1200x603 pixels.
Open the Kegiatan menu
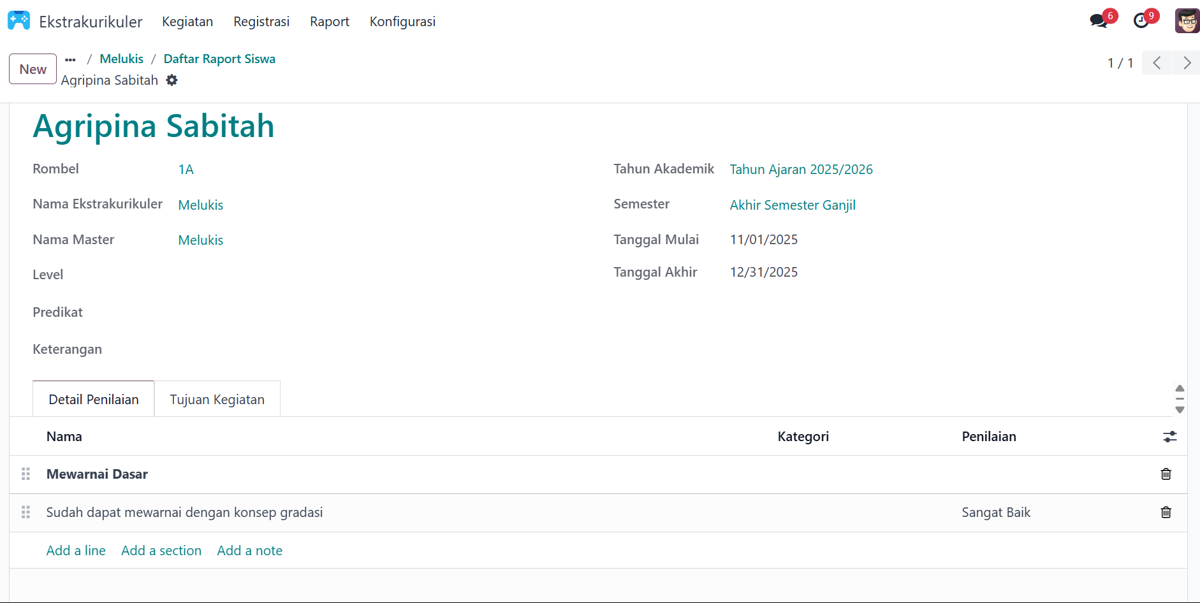pyautogui.click(x=187, y=22)
